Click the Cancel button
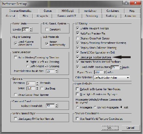This screenshot has width=143, height=134. click(130, 128)
